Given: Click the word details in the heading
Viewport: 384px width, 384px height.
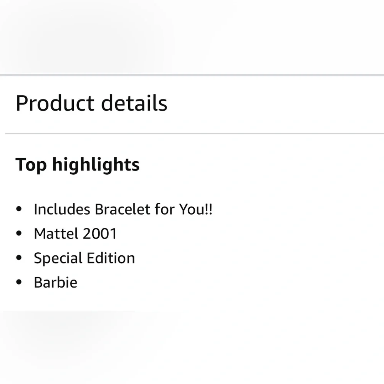Looking at the screenshot, I should tap(134, 103).
